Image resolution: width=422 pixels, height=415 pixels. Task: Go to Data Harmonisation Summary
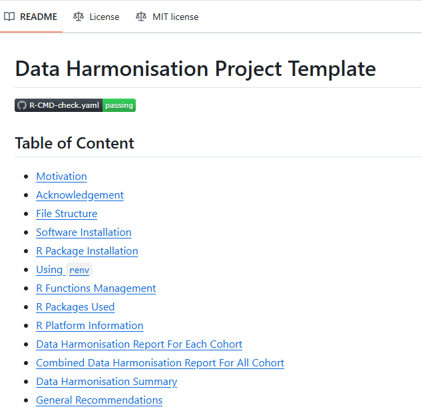[x=106, y=382]
